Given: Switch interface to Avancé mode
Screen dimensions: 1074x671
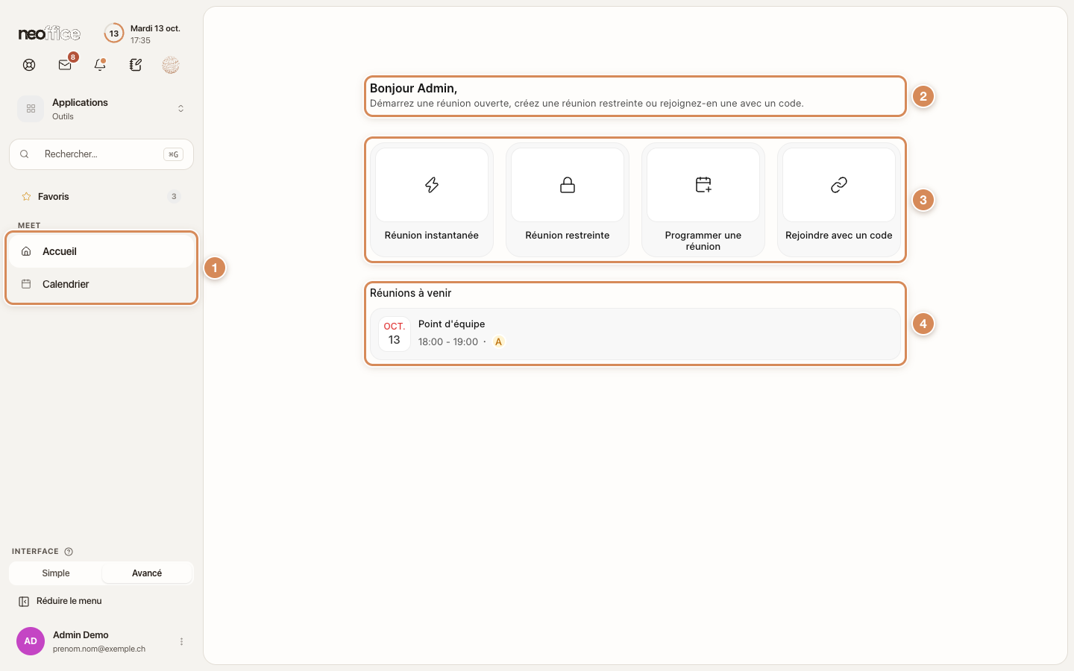Looking at the screenshot, I should (x=147, y=573).
